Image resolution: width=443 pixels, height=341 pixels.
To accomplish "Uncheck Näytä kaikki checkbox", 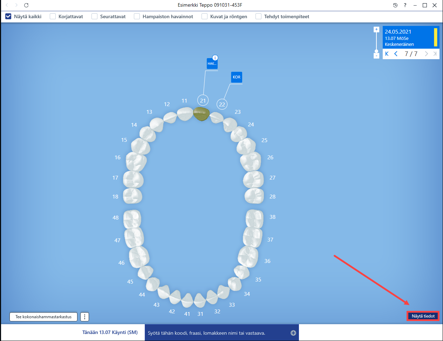I will pos(8,16).
